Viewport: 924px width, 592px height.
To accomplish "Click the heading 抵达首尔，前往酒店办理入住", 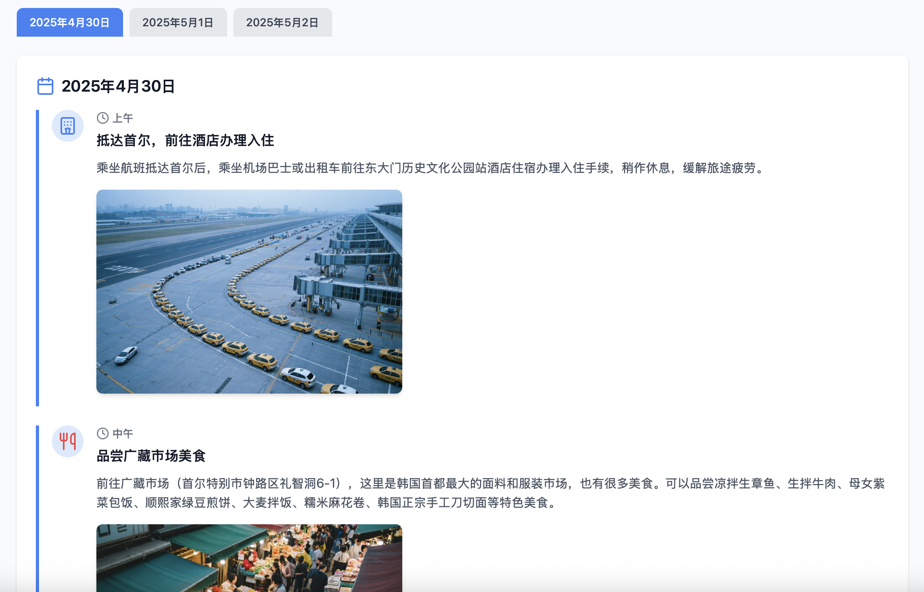I will tap(185, 140).
